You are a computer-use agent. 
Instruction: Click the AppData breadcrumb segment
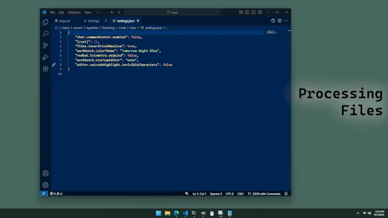pos(92,28)
